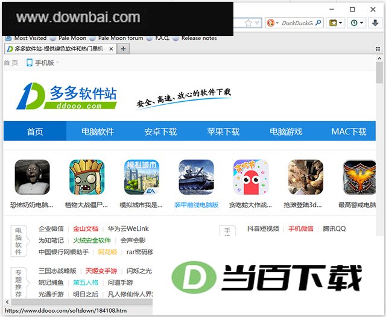Open the address bar history dropdown arrow
This screenshot has width=386, height=317.
click(257, 23)
